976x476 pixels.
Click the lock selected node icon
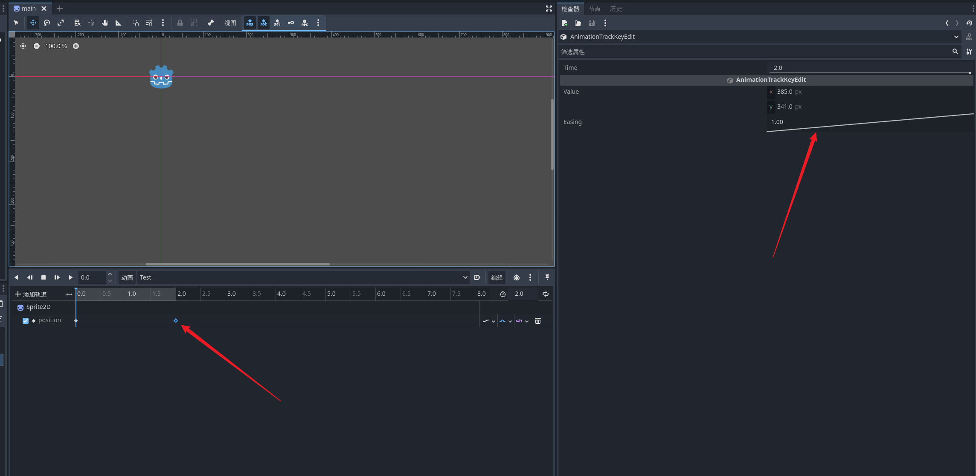coord(180,23)
